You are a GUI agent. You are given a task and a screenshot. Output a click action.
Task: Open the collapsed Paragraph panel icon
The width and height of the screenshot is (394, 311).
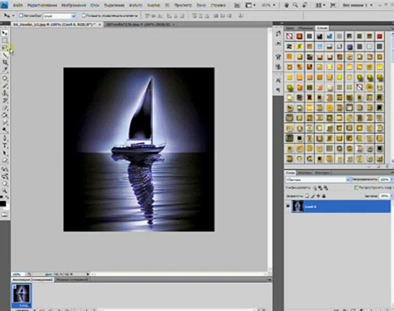(278, 90)
